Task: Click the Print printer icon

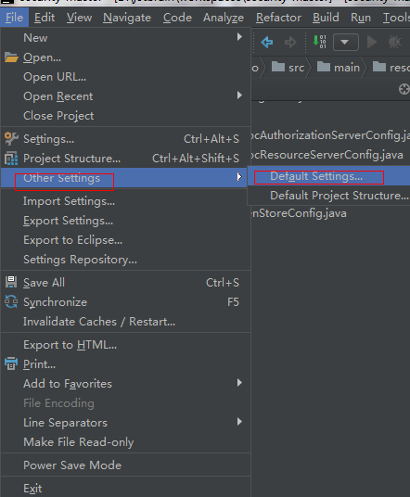Action: click(11, 363)
